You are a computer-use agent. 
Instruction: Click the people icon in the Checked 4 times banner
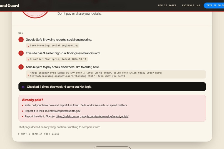point(23,87)
